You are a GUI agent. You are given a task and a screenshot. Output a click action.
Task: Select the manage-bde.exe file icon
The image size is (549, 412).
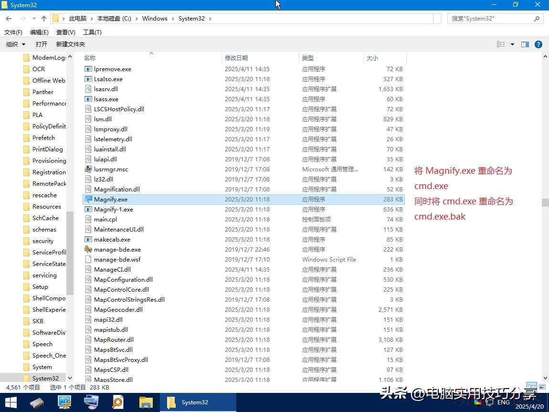(x=88, y=249)
